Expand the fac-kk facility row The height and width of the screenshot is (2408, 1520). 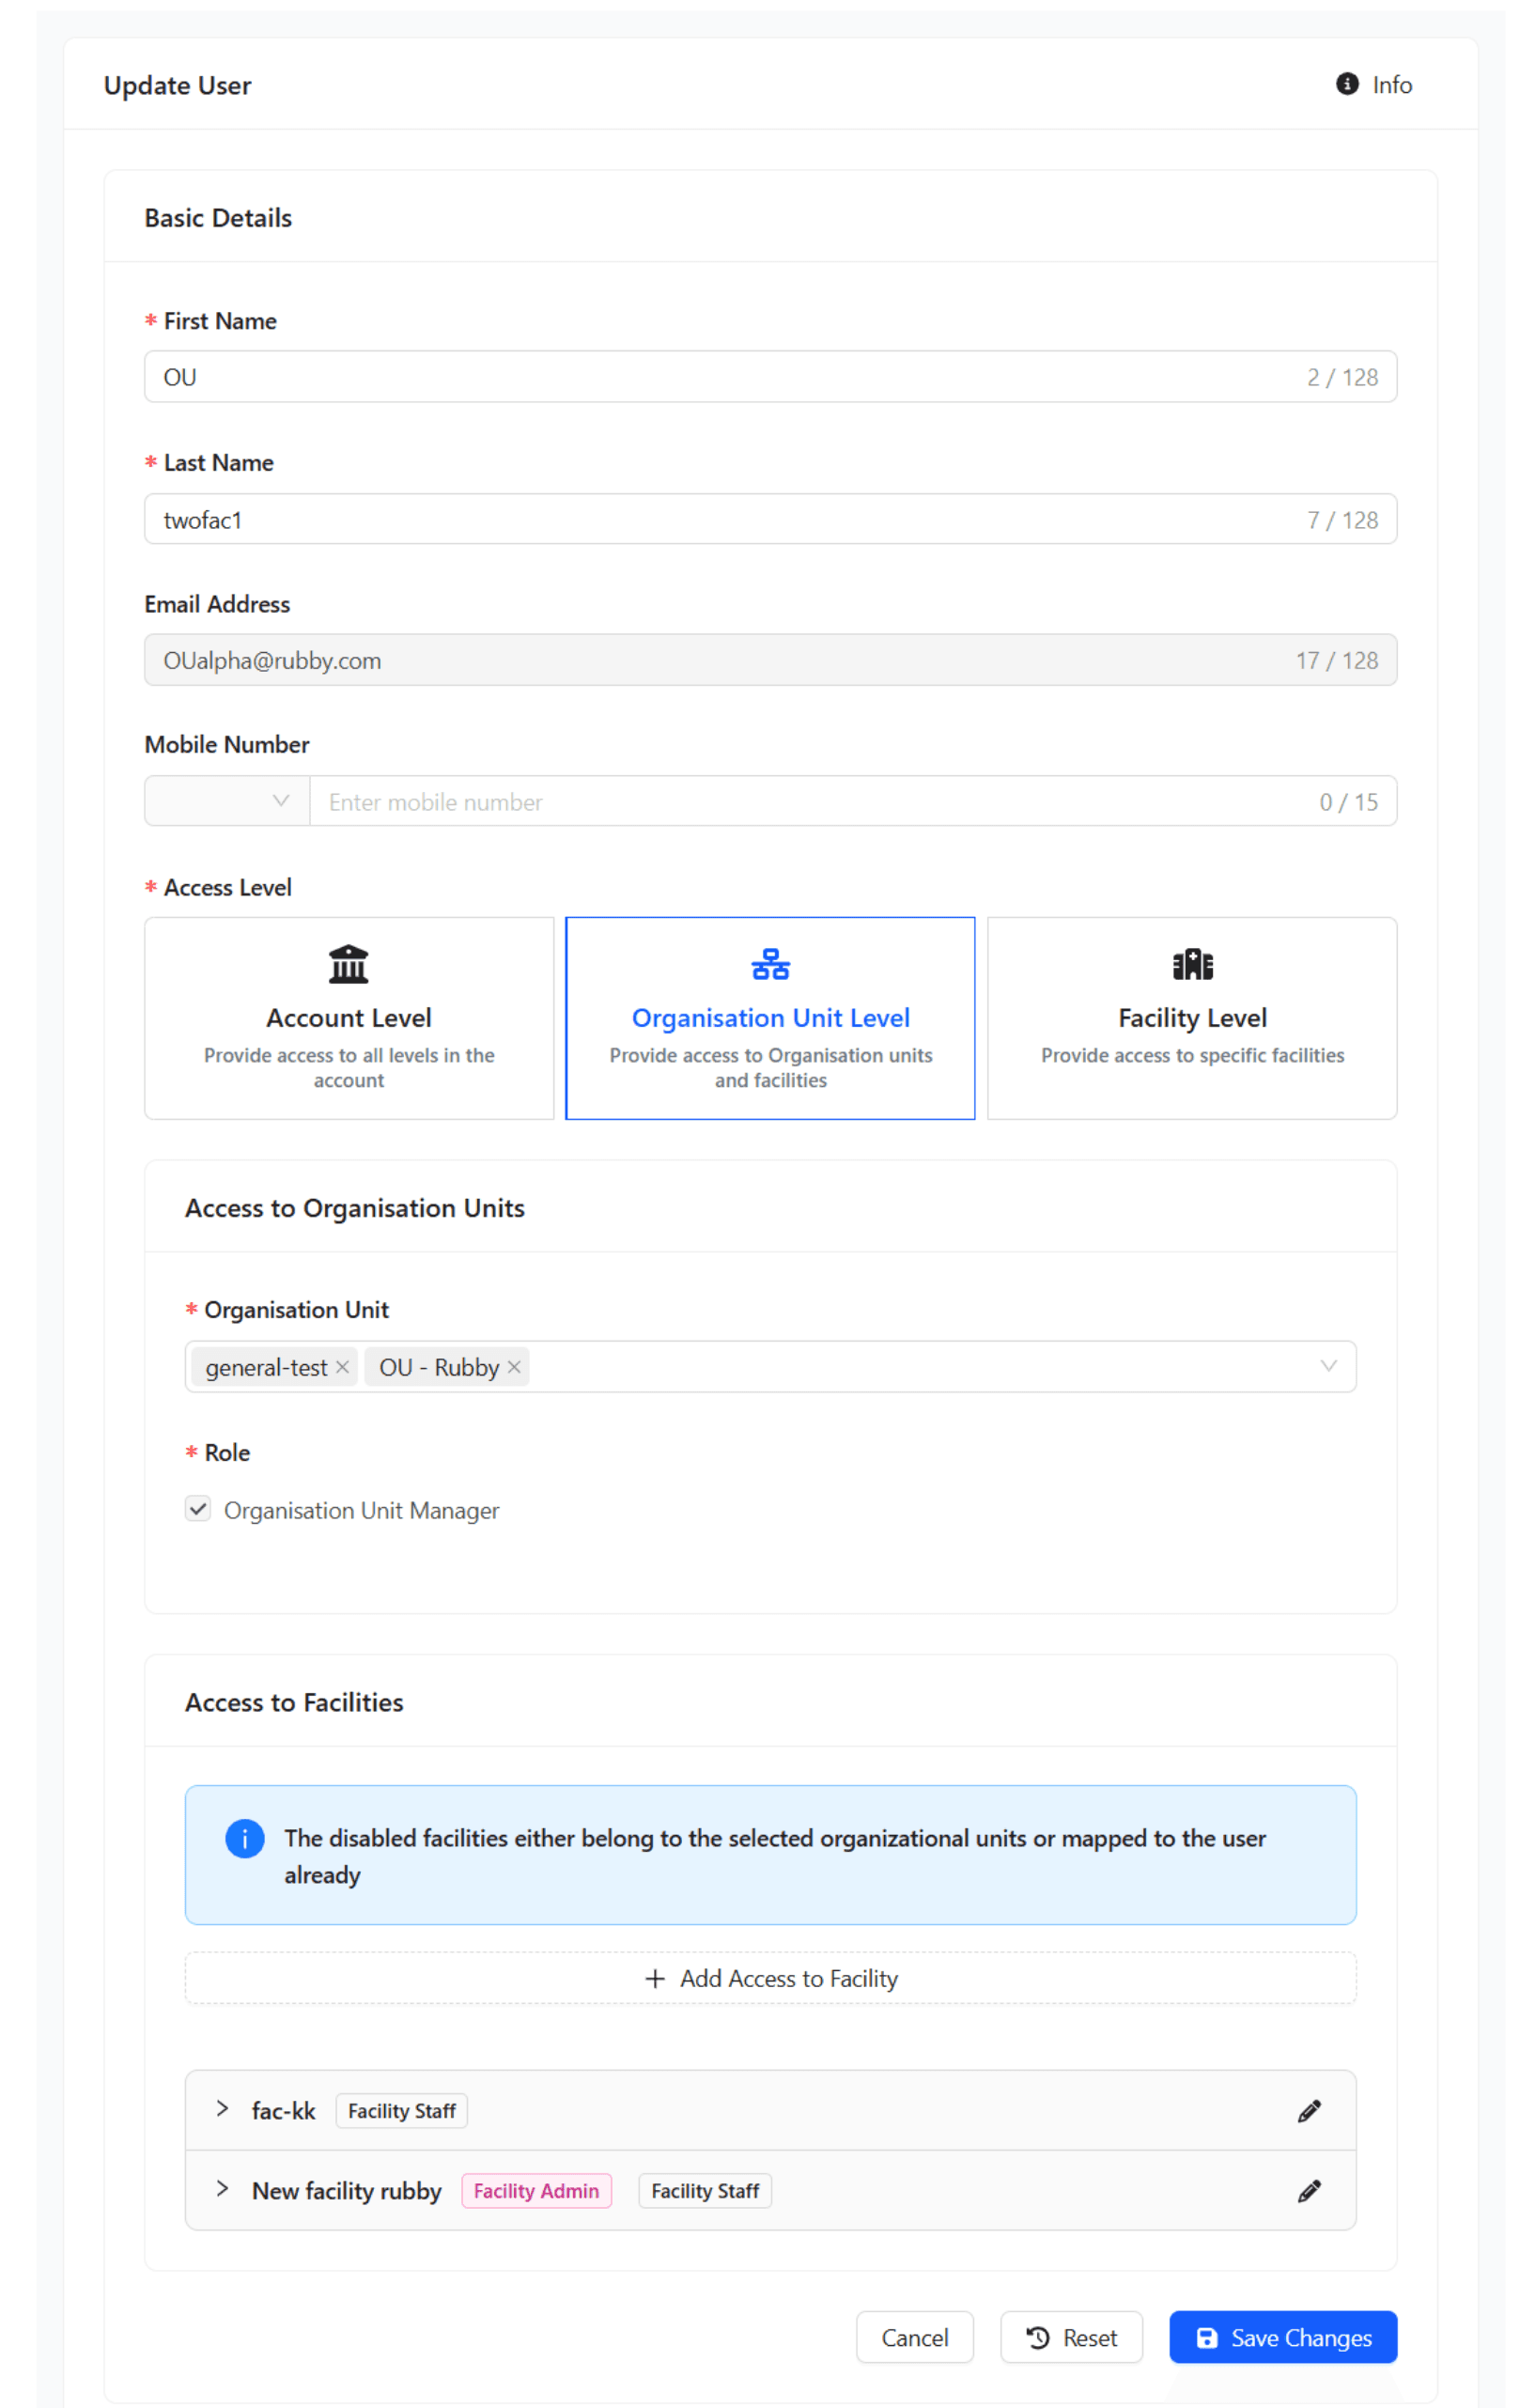pos(222,2108)
